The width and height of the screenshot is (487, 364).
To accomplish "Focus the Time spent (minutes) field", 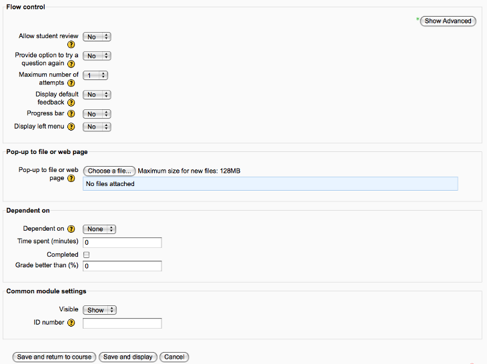I will pyautogui.click(x=122, y=243).
